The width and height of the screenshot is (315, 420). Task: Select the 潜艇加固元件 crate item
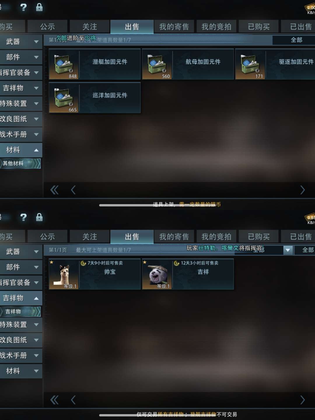coord(95,64)
